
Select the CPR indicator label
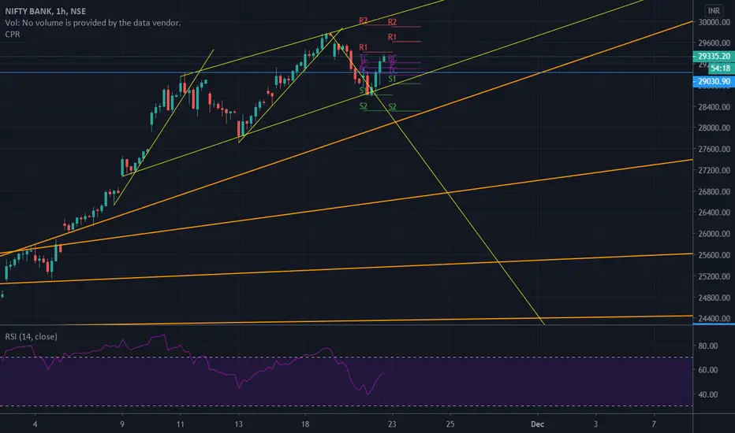pyautogui.click(x=13, y=34)
